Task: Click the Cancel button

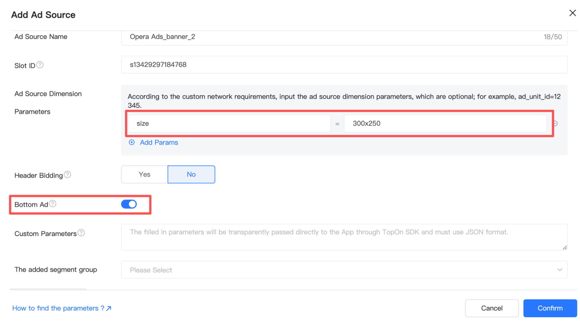Action: click(492, 308)
